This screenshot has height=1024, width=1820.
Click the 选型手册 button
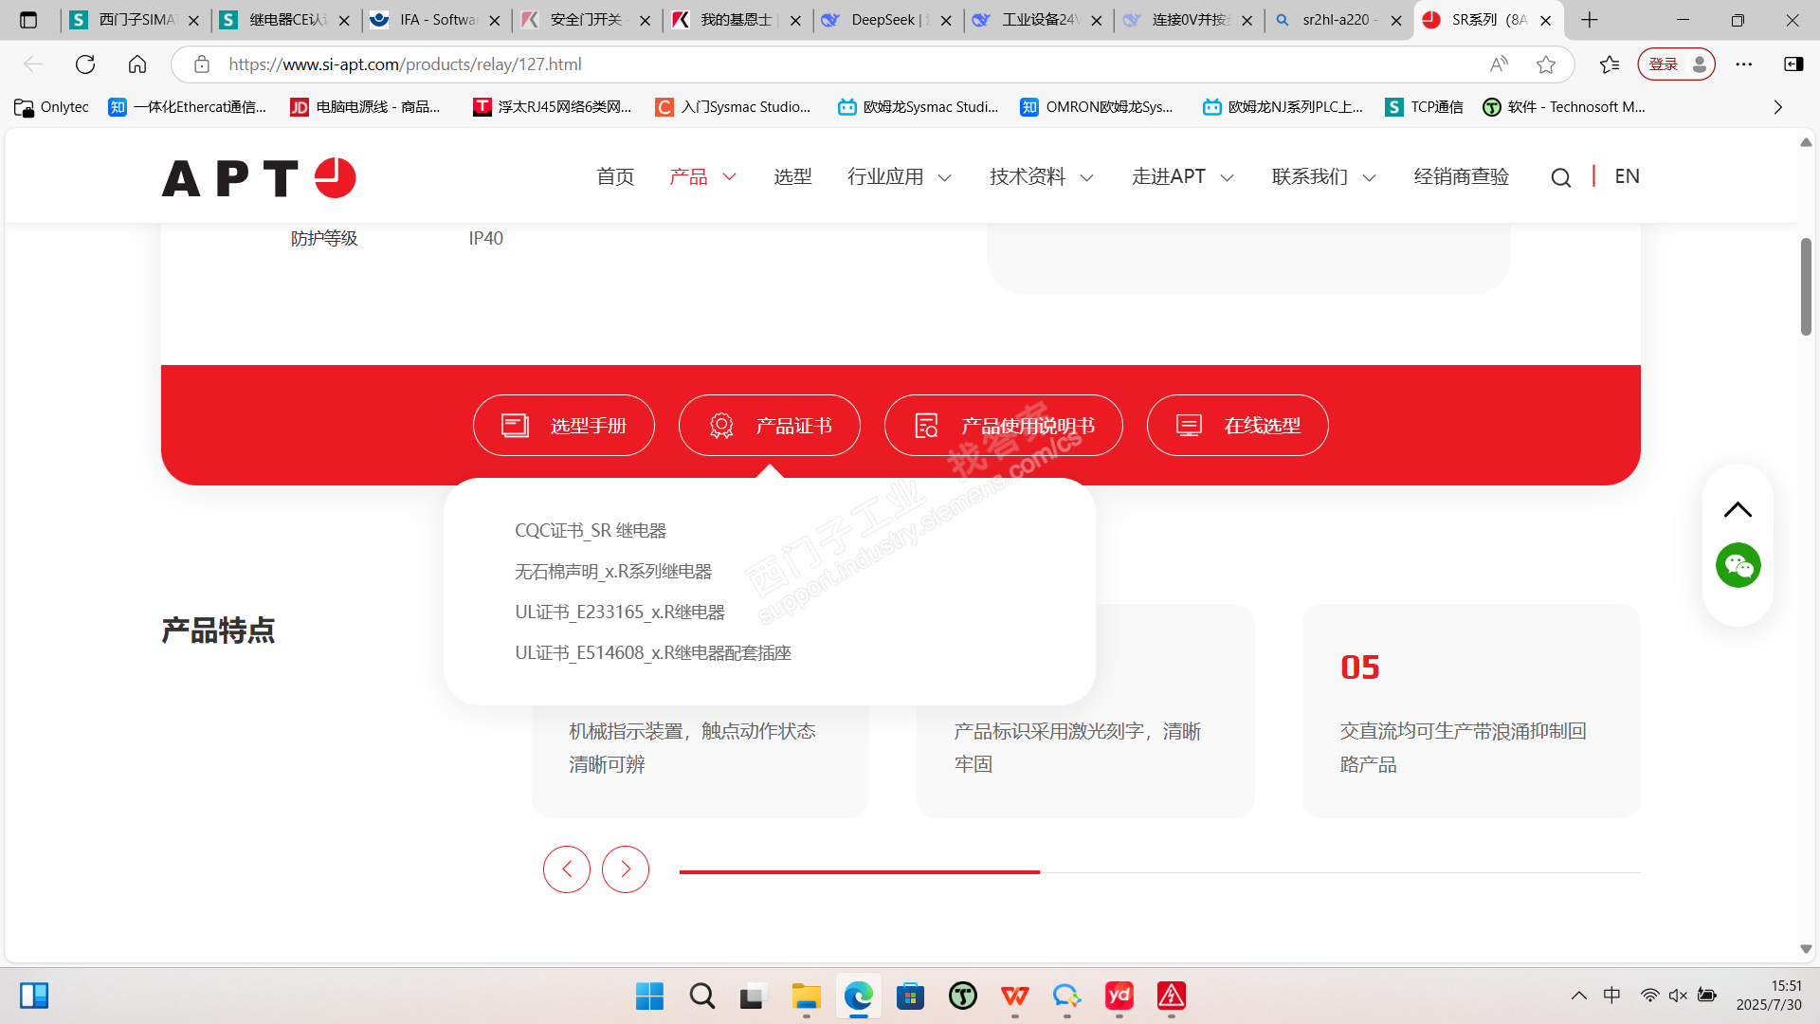coord(563,426)
